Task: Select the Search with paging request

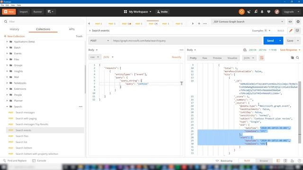Action: click(x=26, y=119)
